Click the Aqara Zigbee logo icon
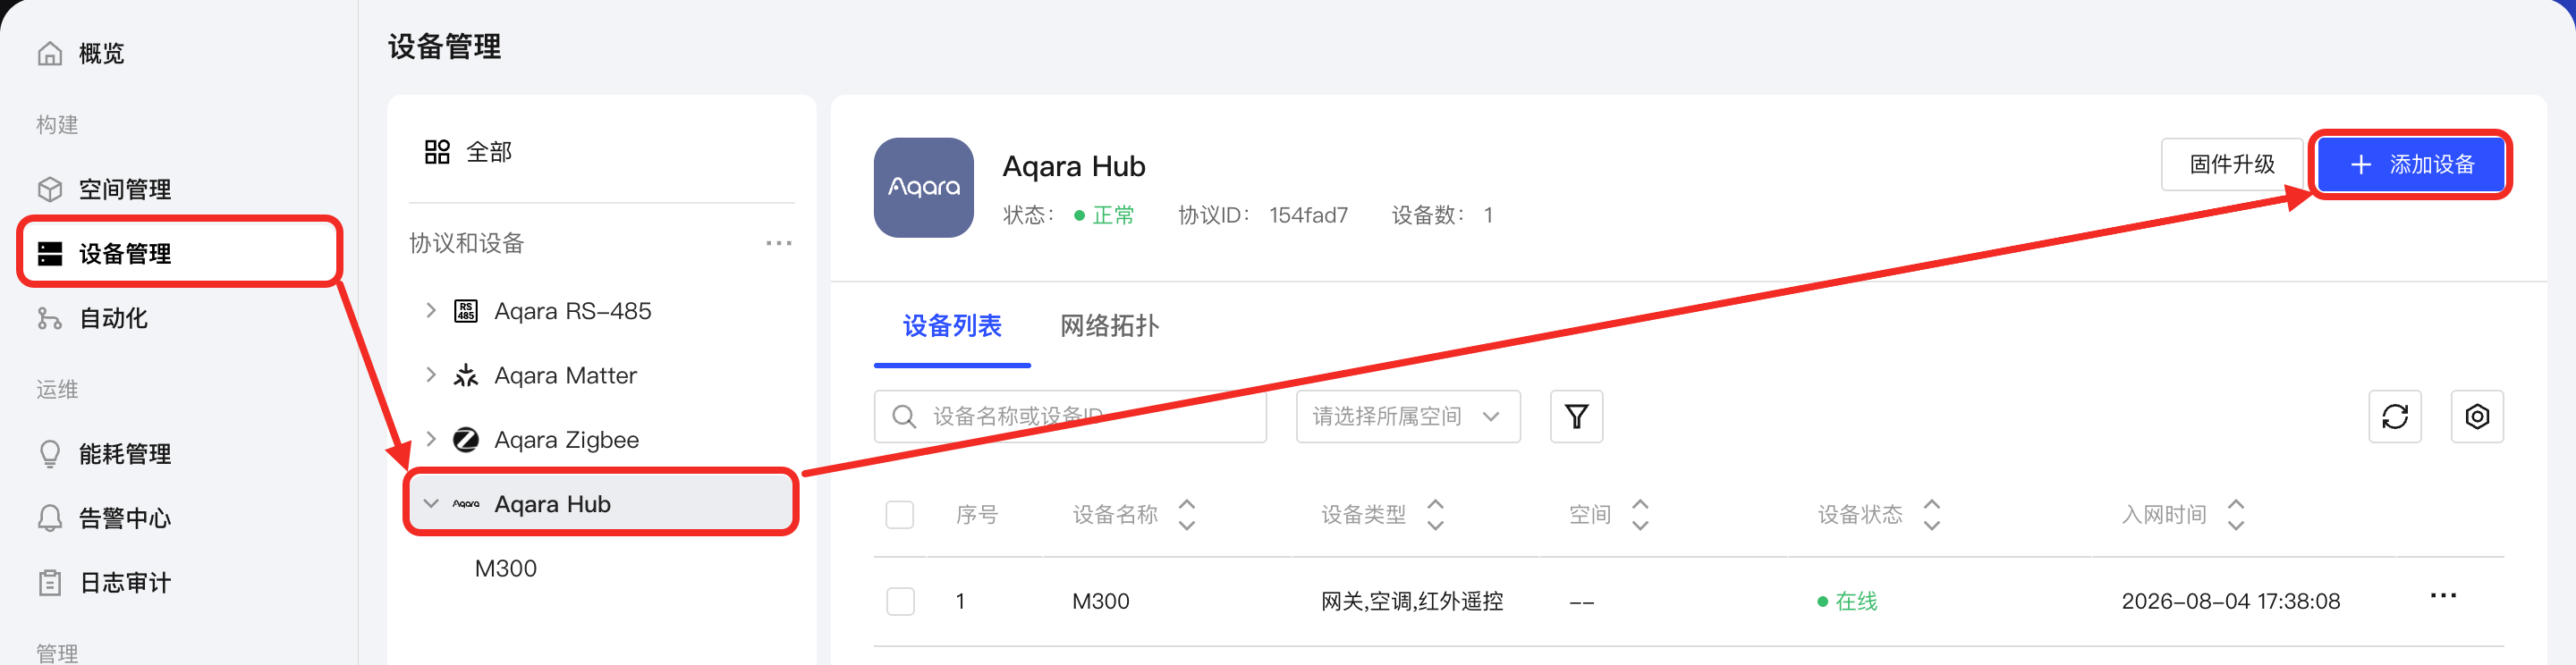This screenshot has width=2576, height=665. [x=466, y=440]
